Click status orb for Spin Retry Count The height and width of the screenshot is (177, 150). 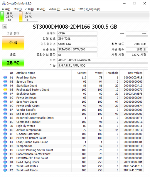pos(5,101)
